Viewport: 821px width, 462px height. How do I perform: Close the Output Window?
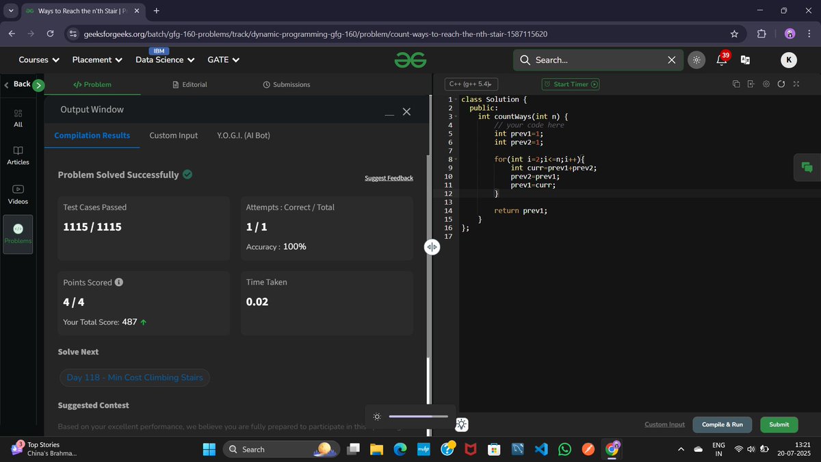click(x=406, y=112)
